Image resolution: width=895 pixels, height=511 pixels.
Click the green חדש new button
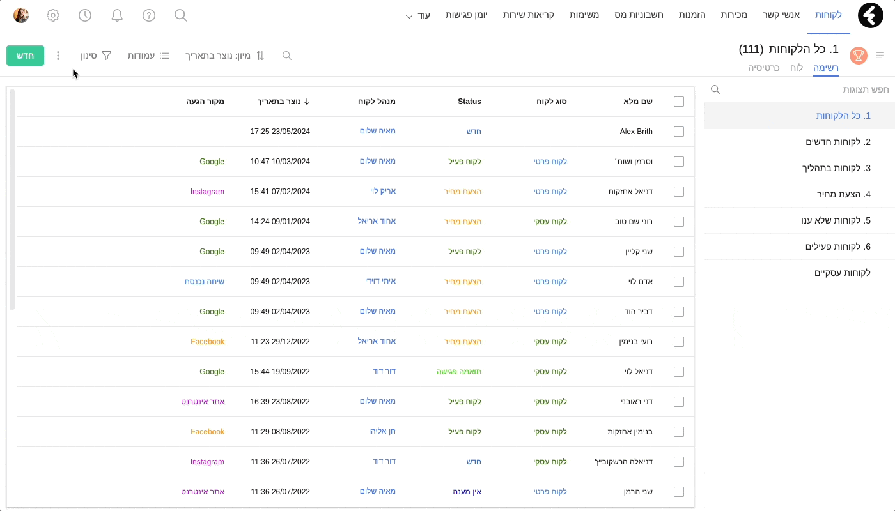(25, 56)
